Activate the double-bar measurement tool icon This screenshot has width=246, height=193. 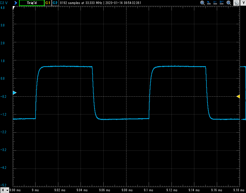(x=222, y=3)
